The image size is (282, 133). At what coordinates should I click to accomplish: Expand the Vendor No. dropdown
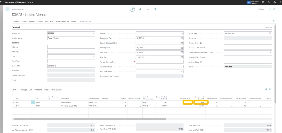[x=93, y=33]
